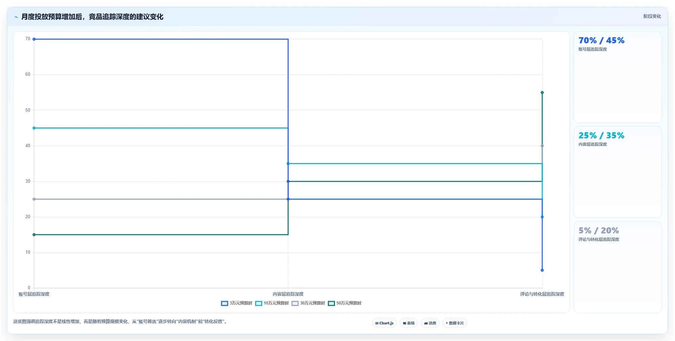Open the 25% / 35% 内容层追踪深度 card
Image resolution: width=675 pixels, height=341 pixels.
click(617, 172)
